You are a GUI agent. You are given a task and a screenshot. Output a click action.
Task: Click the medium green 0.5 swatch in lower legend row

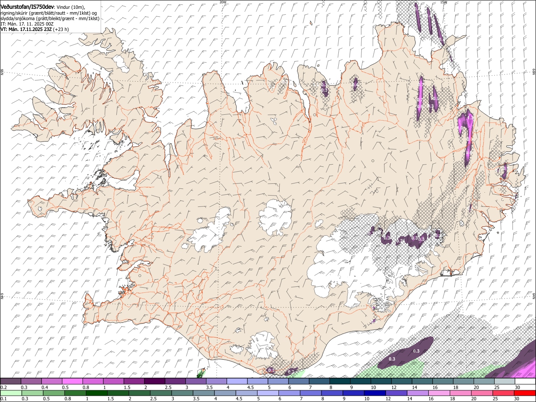(x=54, y=393)
